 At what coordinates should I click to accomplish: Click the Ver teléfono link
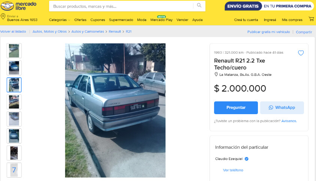click(x=233, y=170)
